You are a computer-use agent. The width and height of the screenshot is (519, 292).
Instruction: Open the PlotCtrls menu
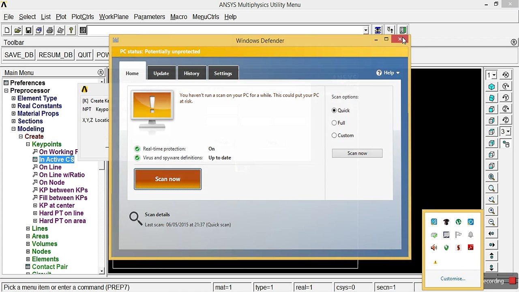point(83,17)
